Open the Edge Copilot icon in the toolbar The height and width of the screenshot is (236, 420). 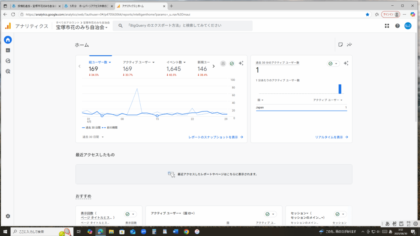(413, 14)
